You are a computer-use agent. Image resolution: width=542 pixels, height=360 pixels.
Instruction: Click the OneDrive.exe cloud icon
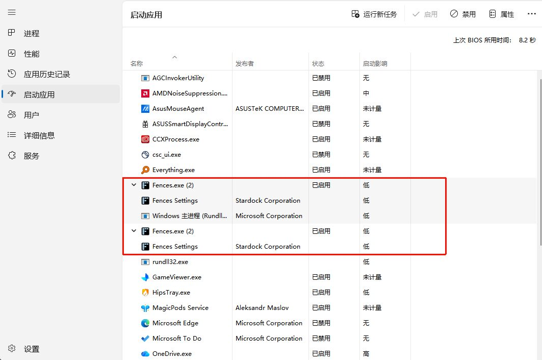[x=145, y=354]
